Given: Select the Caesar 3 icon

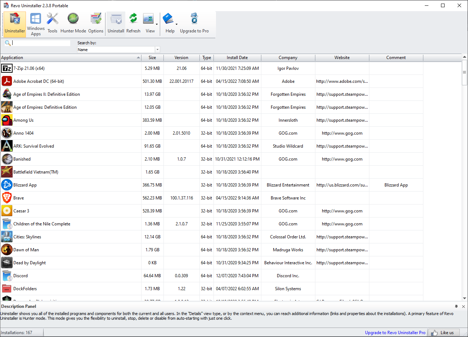Looking at the screenshot, I should (7, 211).
